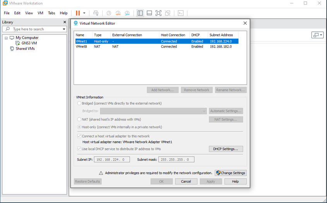The height and width of the screenshot is (203, 327).
Task: Click the DHCP column header
Action: click(199, 35)
